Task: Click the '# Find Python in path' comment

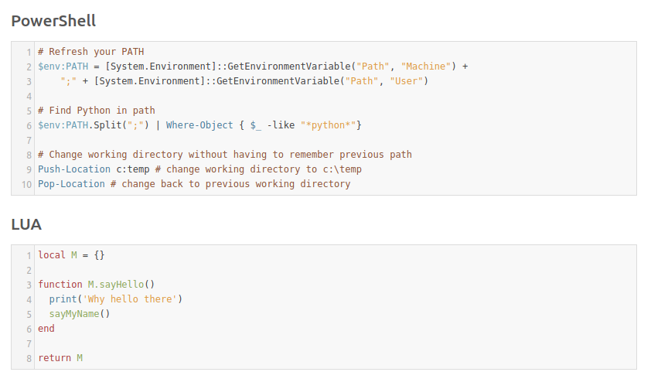Action: tap(97, 111)
